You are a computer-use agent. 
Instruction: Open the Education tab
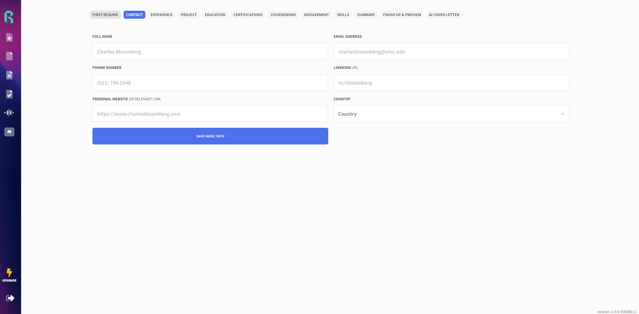coord(215,15)
